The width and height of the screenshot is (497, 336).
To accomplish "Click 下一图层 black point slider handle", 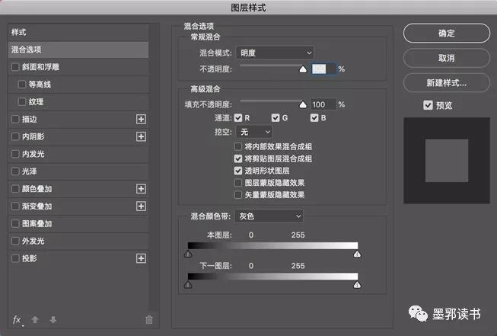I will point(188,285).
